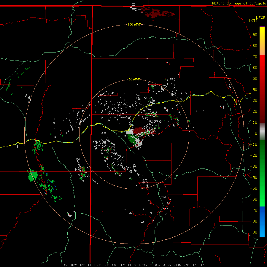Click the large bright green echo cluster at far left
Viewport: 267px width, 267px height.
pyautogui.click(x=33, y=176)
